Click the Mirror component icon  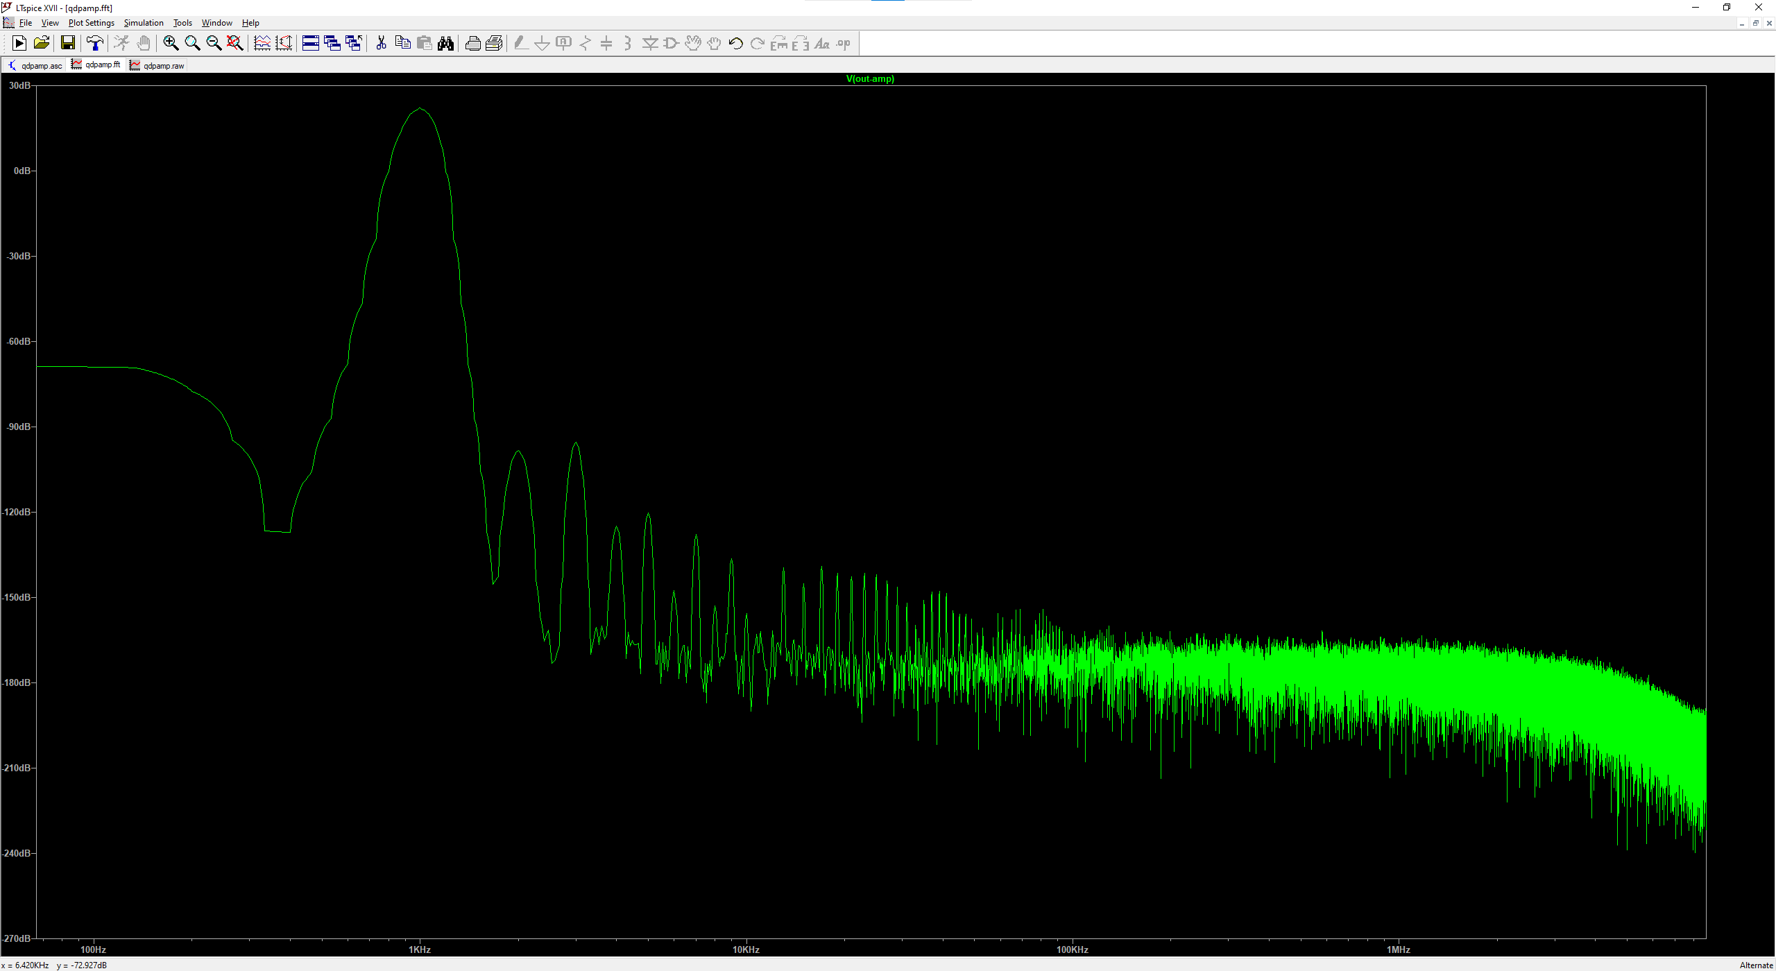coord(801,44)
